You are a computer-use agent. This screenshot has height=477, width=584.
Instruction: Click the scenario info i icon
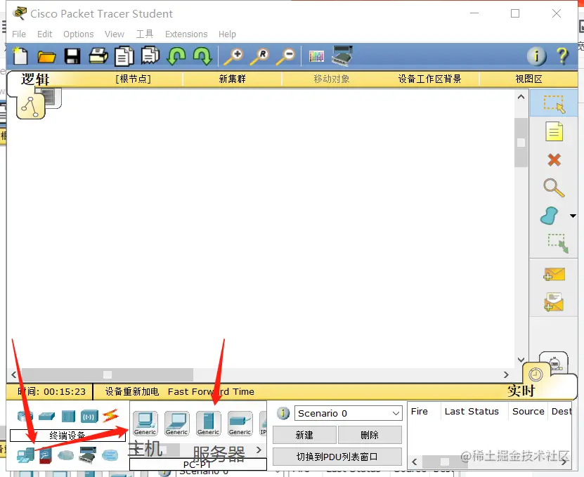tap(283, 413)
